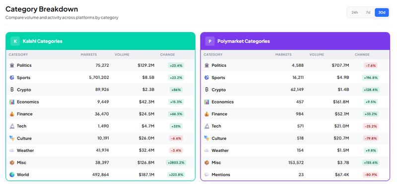Click the Polymarket CATEGORY column header
This screenshot has width=397, height=184.
point(213,54)
